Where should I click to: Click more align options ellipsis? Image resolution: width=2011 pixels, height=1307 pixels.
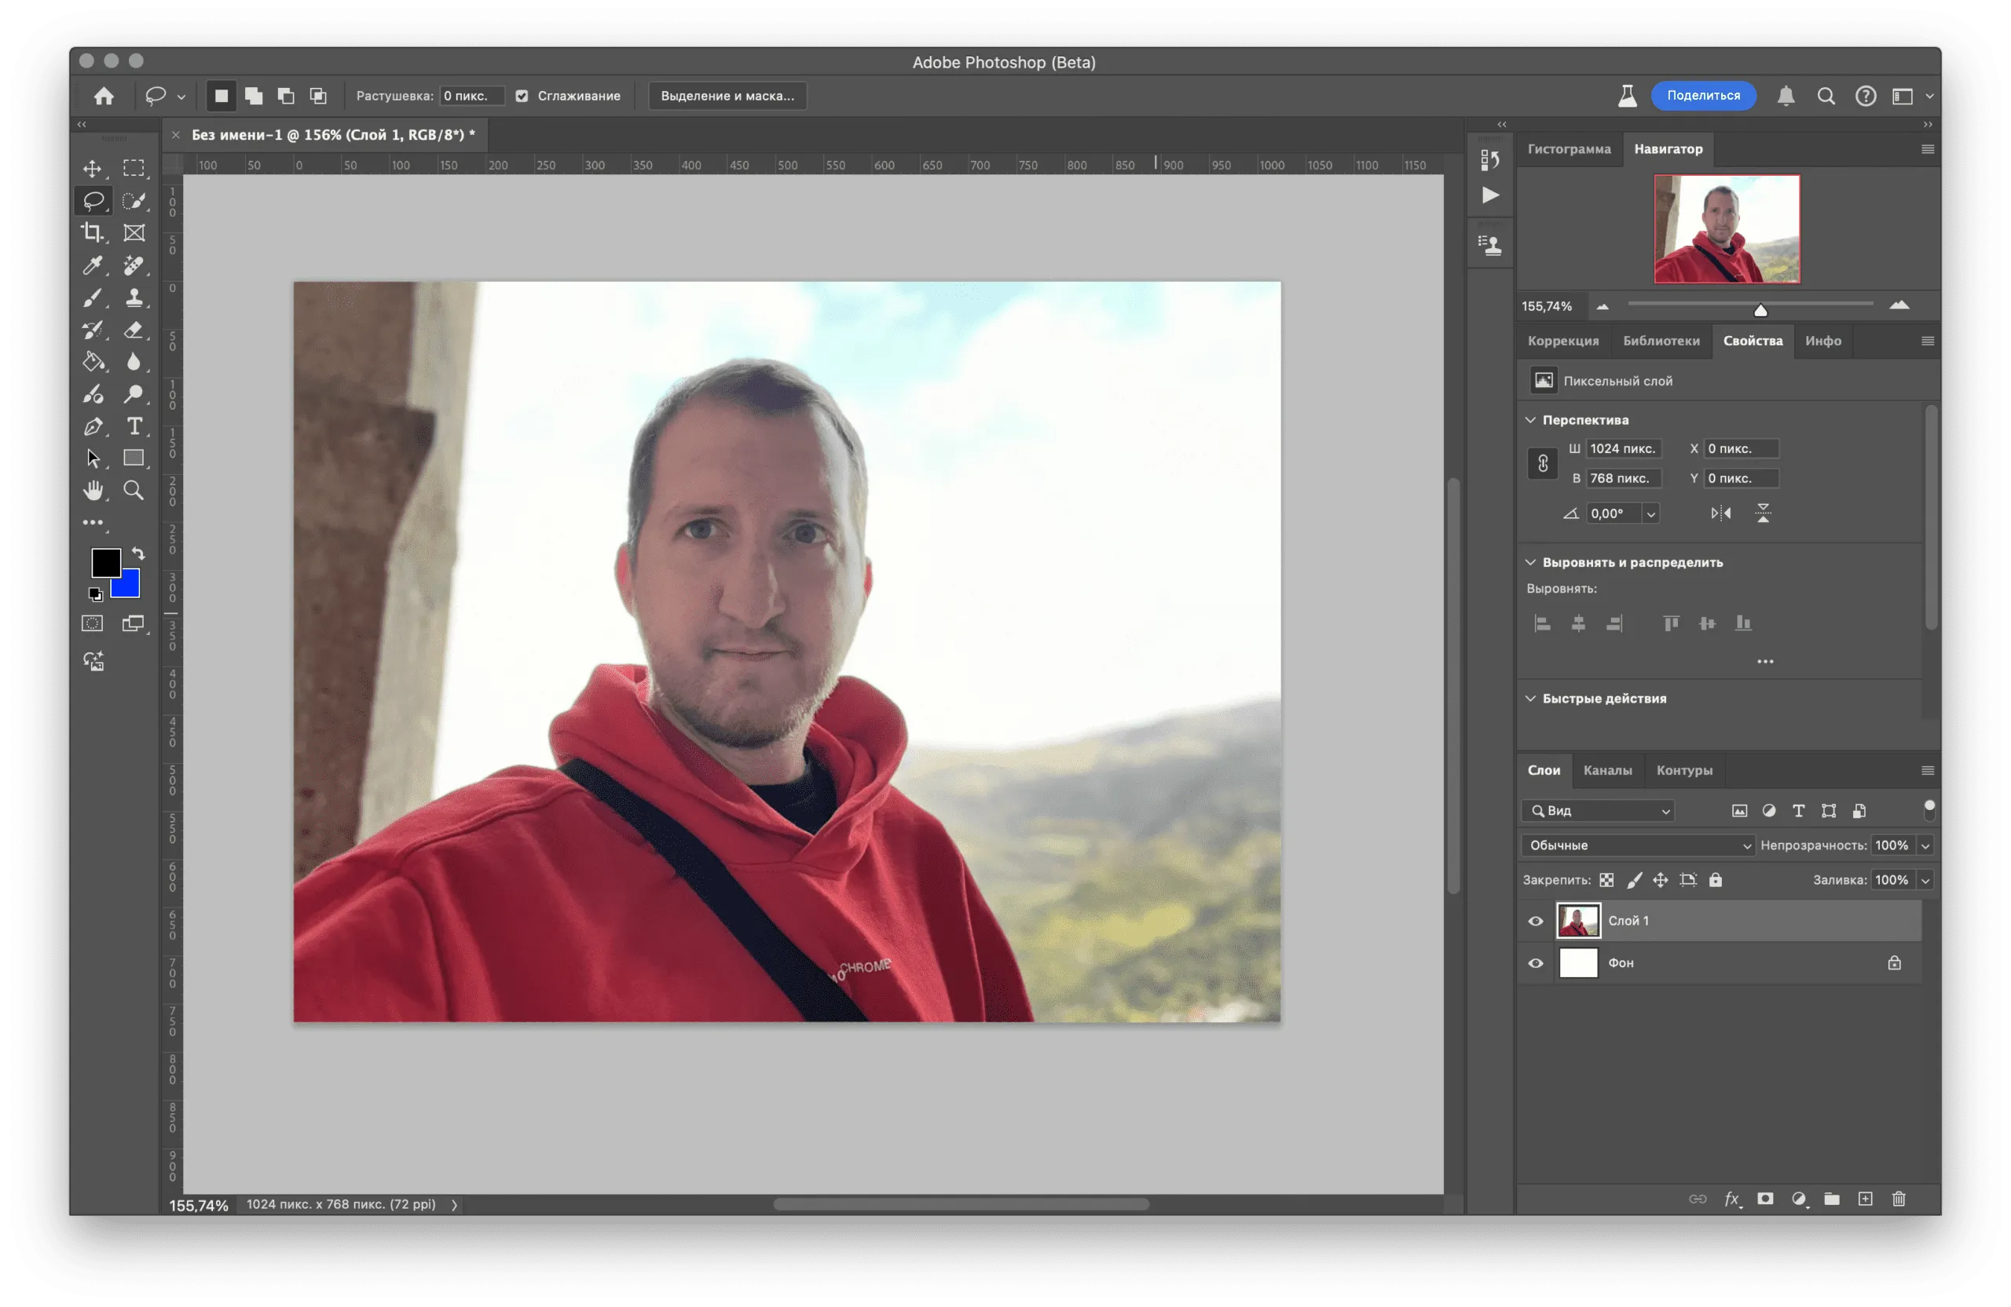[x=1764, y=662]
